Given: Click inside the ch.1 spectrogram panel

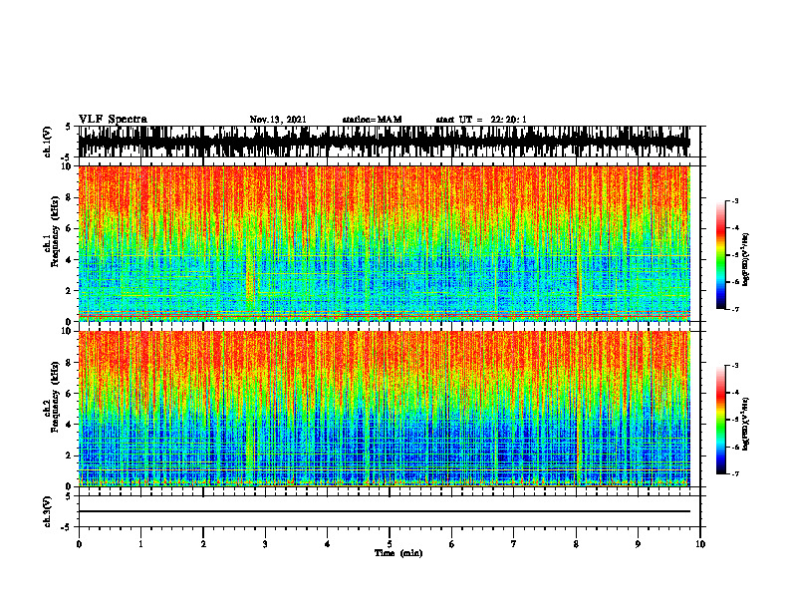Looking at the screenshot, I should tap(384, 243).
